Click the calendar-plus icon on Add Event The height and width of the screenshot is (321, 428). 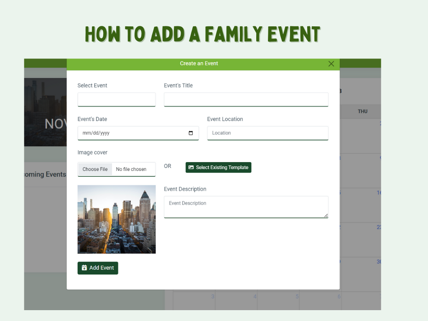[x=84, y=268]
